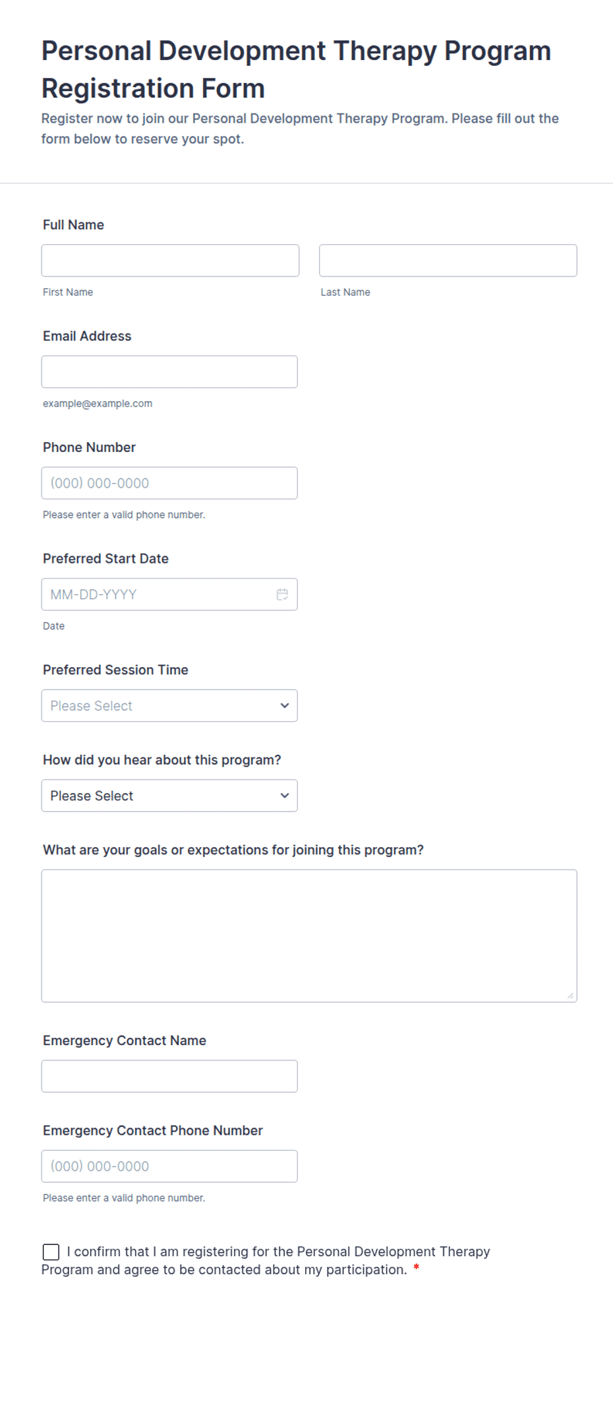
Task: Click the Email Address label
Action: pyautogui.click(x=87, y=336)
